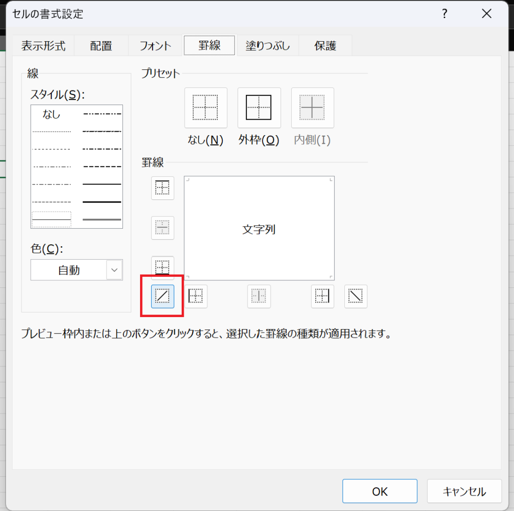Screen dimensions: 514x511
Task: Switch to the フォント tab
Action: 156,46
